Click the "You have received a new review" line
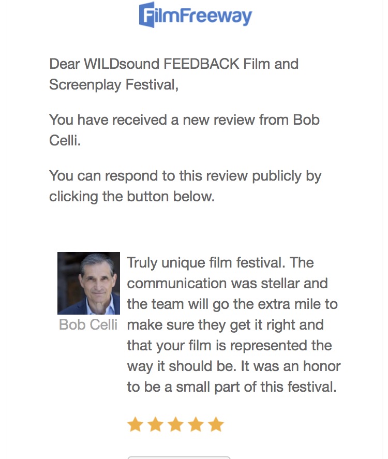Viewport: 388px width, 459px height. pos(184,120)
